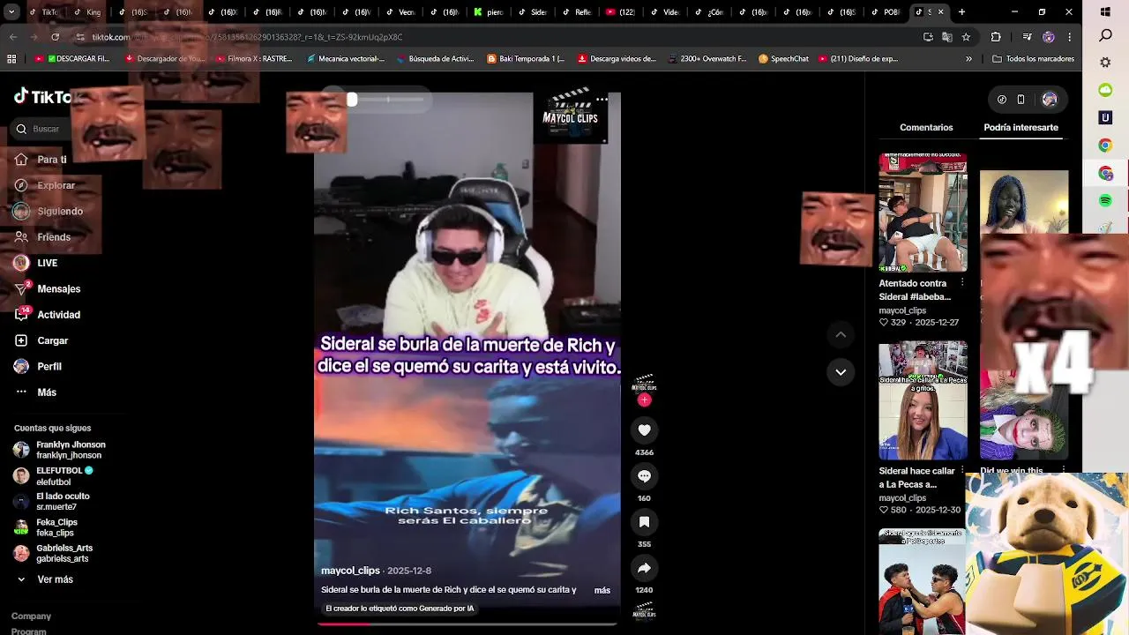Screen dimensions: 1129x635
Task: Open the Franklyn Jhonson followed account
Action: click(x=60, y=450)
